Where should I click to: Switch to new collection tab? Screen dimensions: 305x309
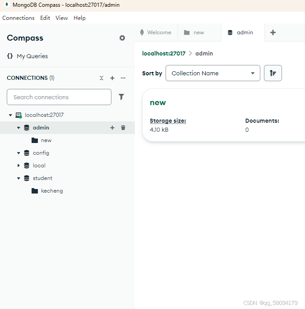point(200,32)
